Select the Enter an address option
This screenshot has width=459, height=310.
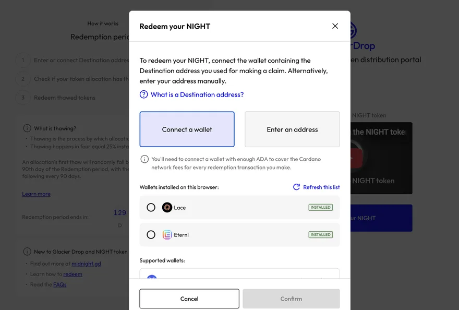coord(292,129)
